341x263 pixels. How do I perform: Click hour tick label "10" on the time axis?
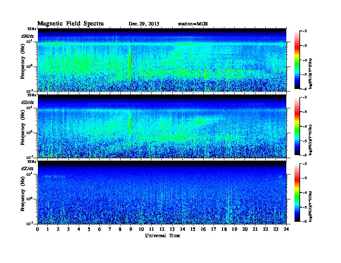[141, 229]
